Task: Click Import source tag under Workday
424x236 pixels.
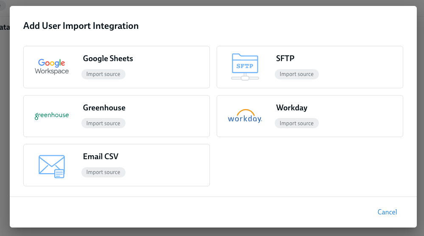Action: pos(297,123)
